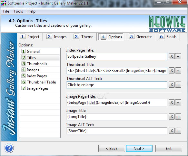Click the Next button
Image resolution: width=188 pixels, height=156 pixels.
click(139, 149)
